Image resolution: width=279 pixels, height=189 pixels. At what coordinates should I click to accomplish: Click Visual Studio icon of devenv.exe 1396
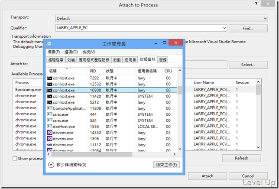coord(50,138)
